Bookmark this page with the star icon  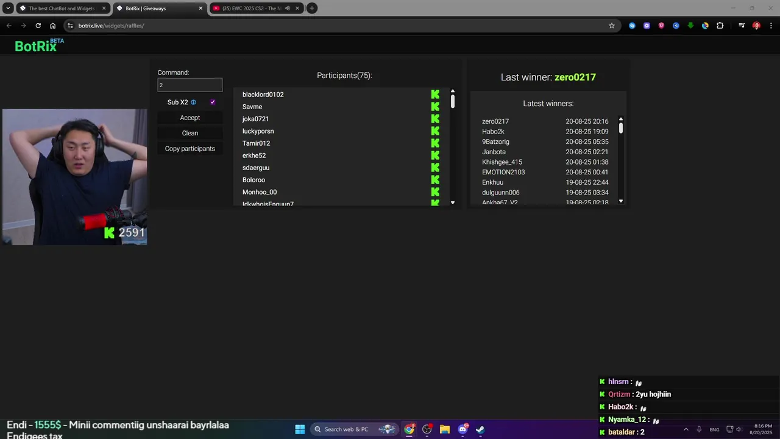coord(612,26)
